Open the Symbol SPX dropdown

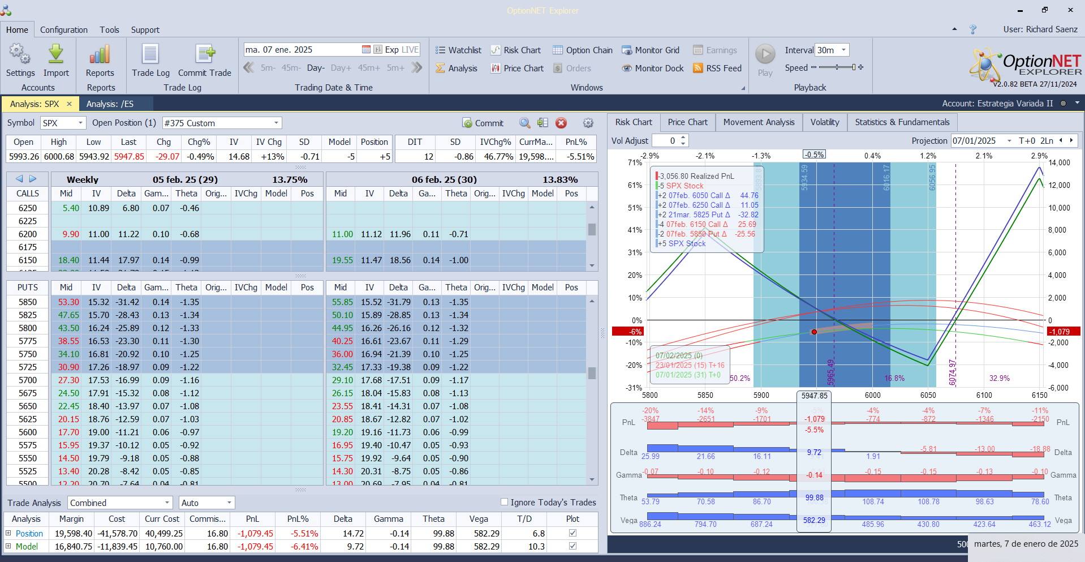point(80,123)
